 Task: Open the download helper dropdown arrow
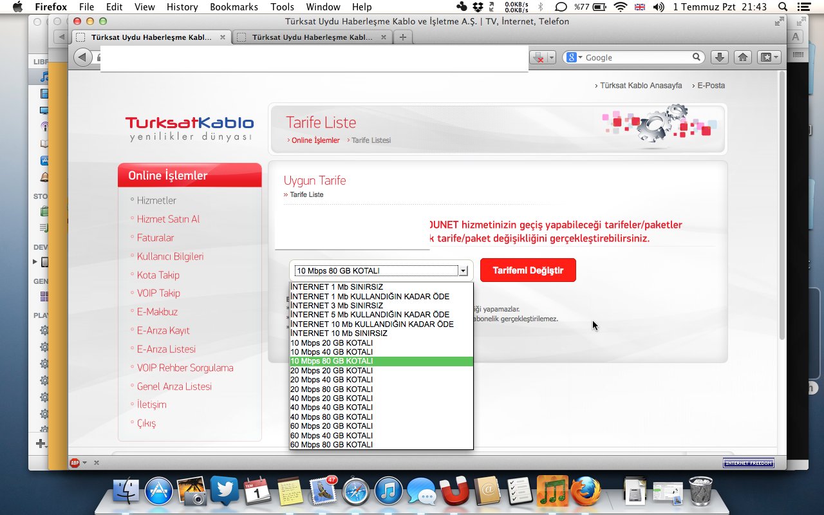click(x=552, y=57)
